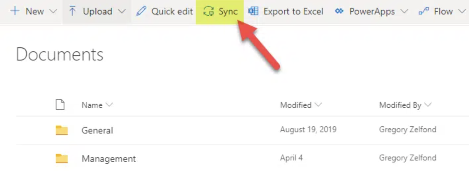
Task: Expand the New dropdown chevron
Action: click(53, 12)
